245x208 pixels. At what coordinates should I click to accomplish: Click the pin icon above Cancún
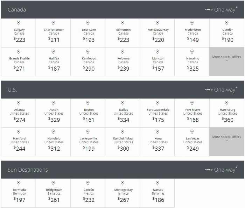(88, 183)
